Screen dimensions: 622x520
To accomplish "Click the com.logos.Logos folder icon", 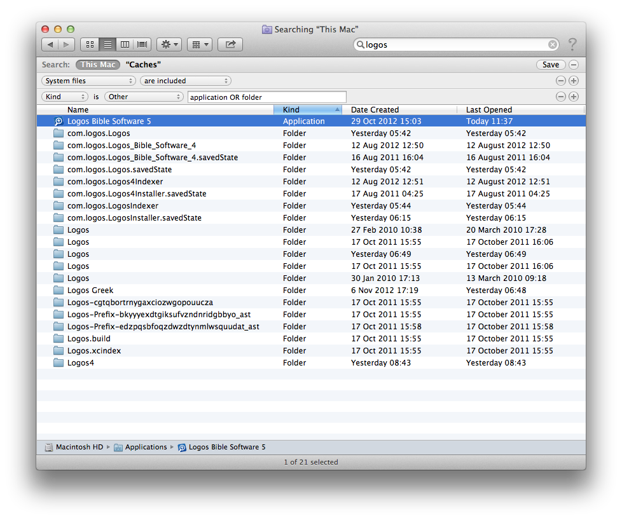I will [x=59, y=133].
